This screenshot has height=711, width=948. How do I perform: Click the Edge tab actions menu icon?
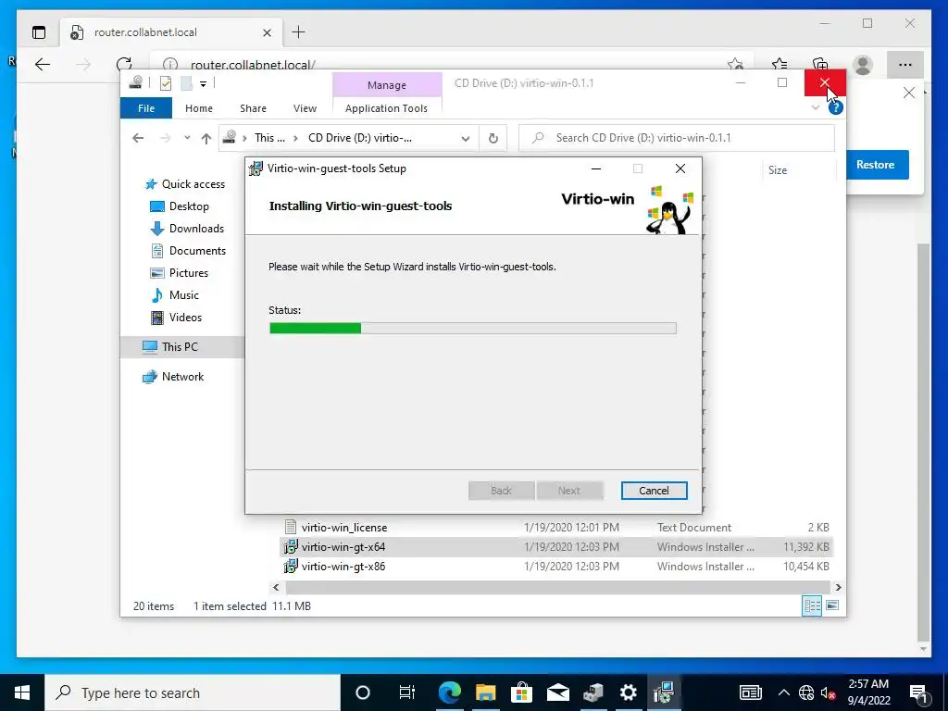[x=39, y=32]
